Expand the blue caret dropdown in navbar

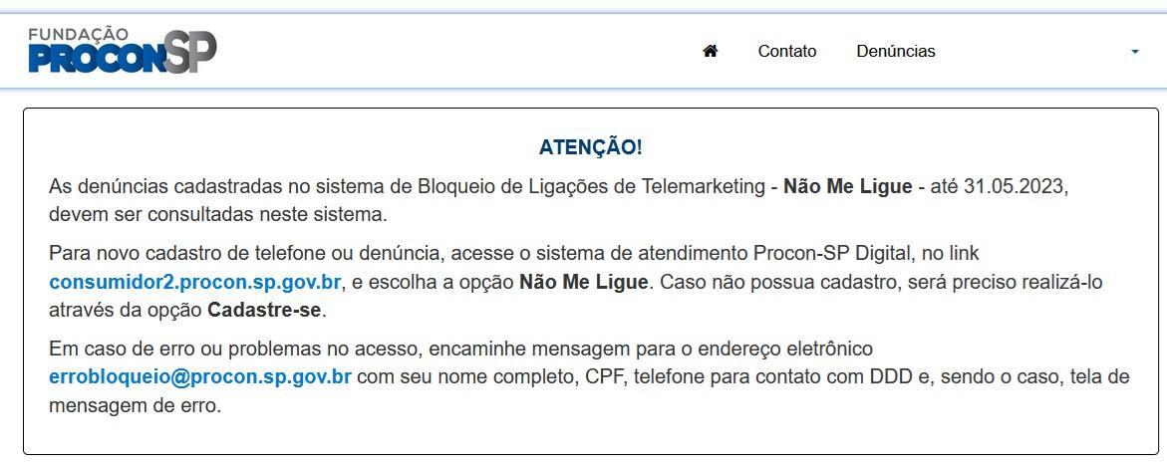(1134, 52)
